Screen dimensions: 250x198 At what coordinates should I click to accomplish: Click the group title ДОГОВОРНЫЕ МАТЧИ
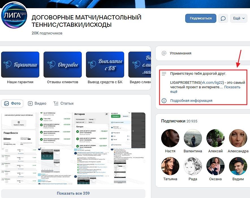pyautogui.click(x=87, y=21)
